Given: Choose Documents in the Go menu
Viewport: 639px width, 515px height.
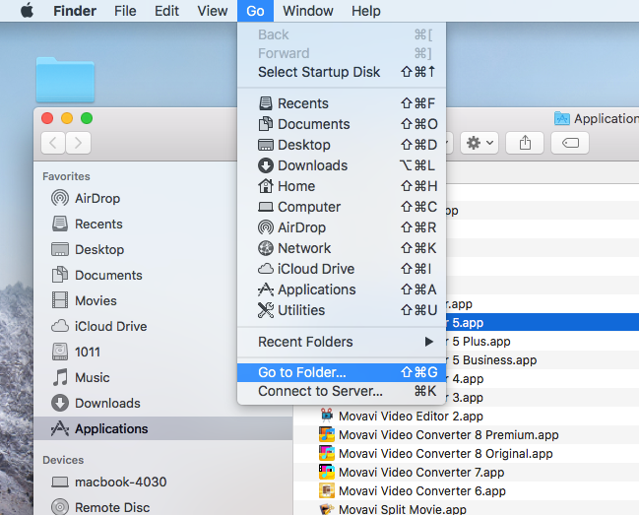Looking at the screenshot, I should click(342, 124).
